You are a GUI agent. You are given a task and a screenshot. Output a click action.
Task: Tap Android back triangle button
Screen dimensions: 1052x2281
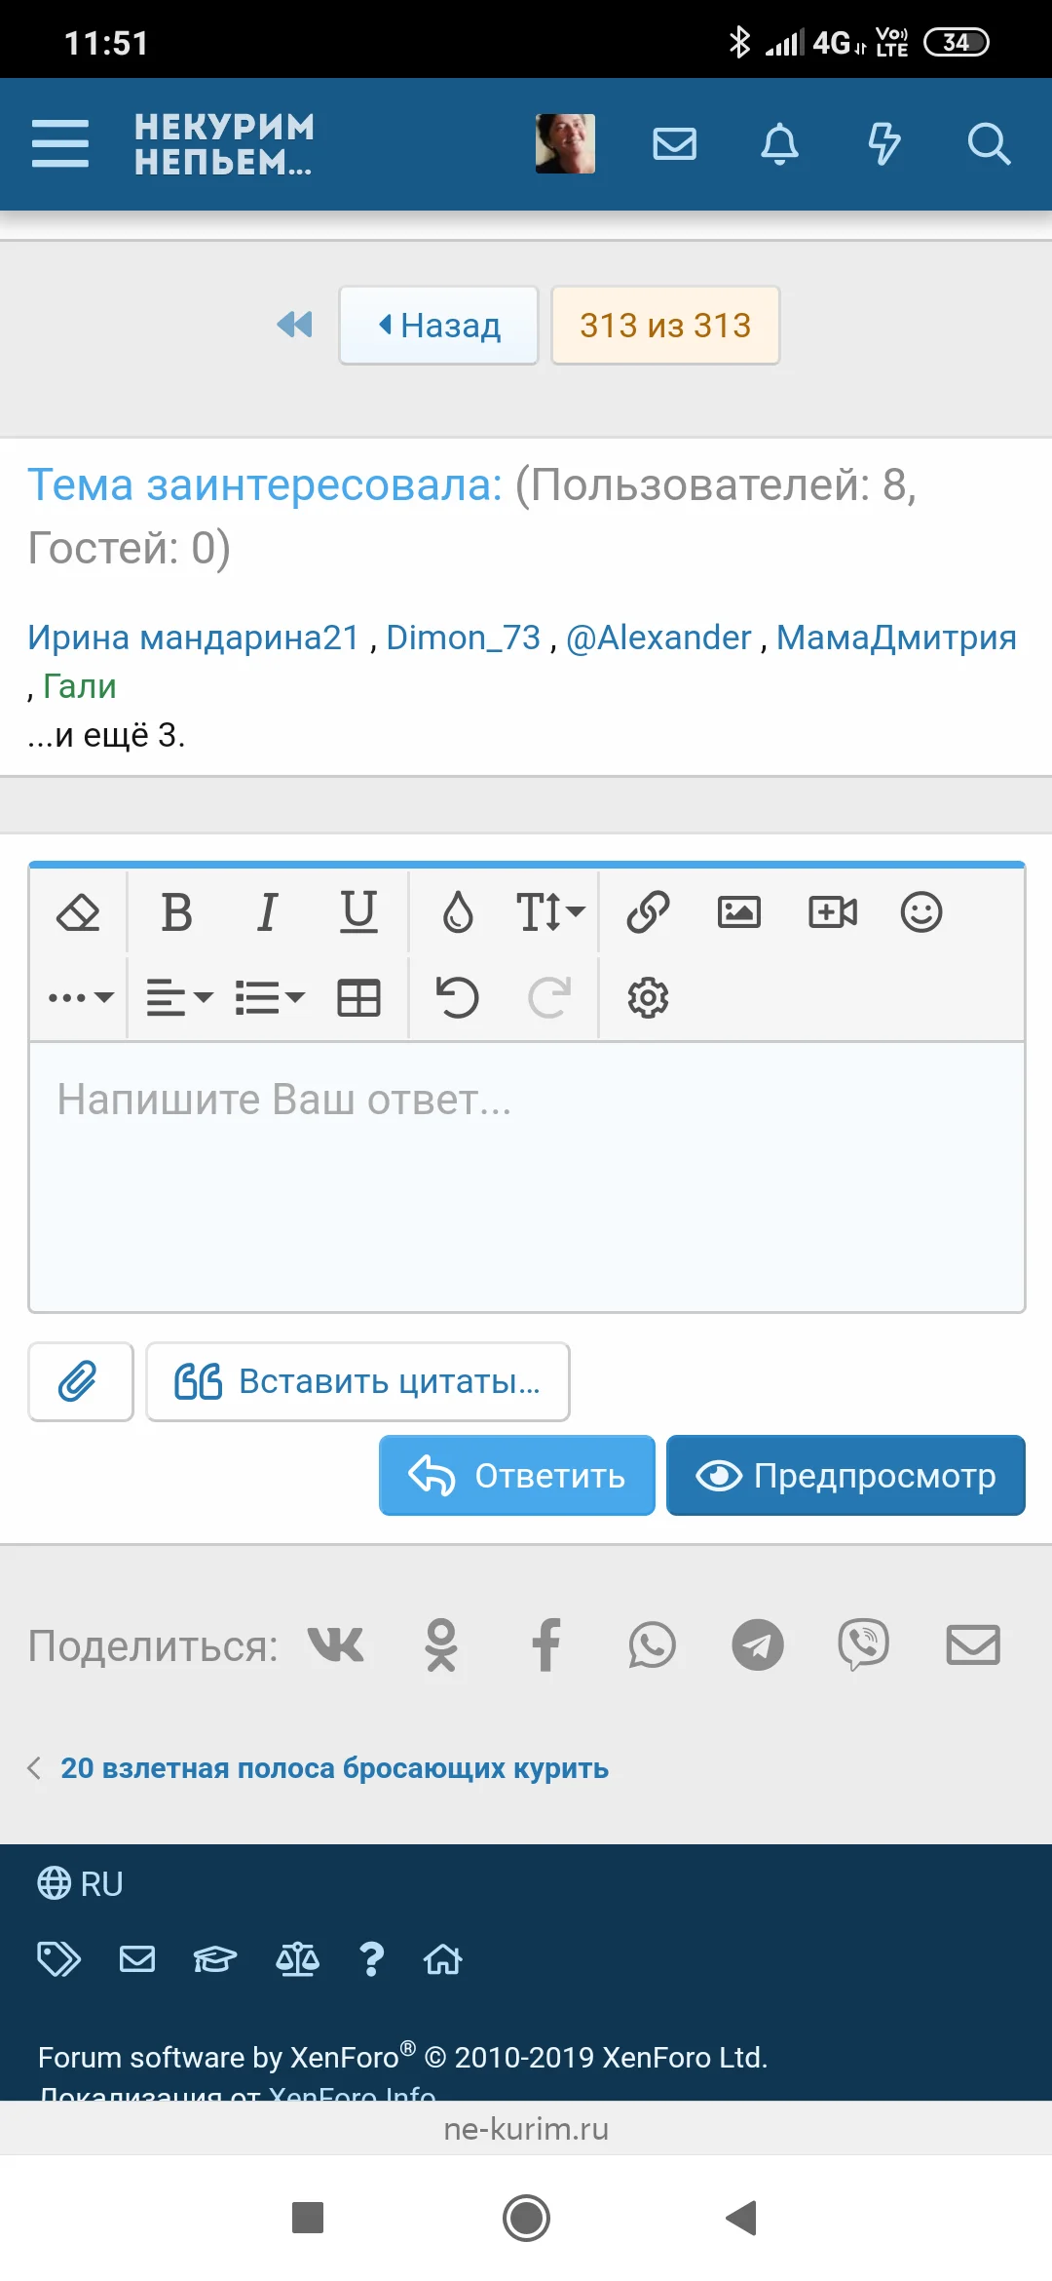[742, 2218]
